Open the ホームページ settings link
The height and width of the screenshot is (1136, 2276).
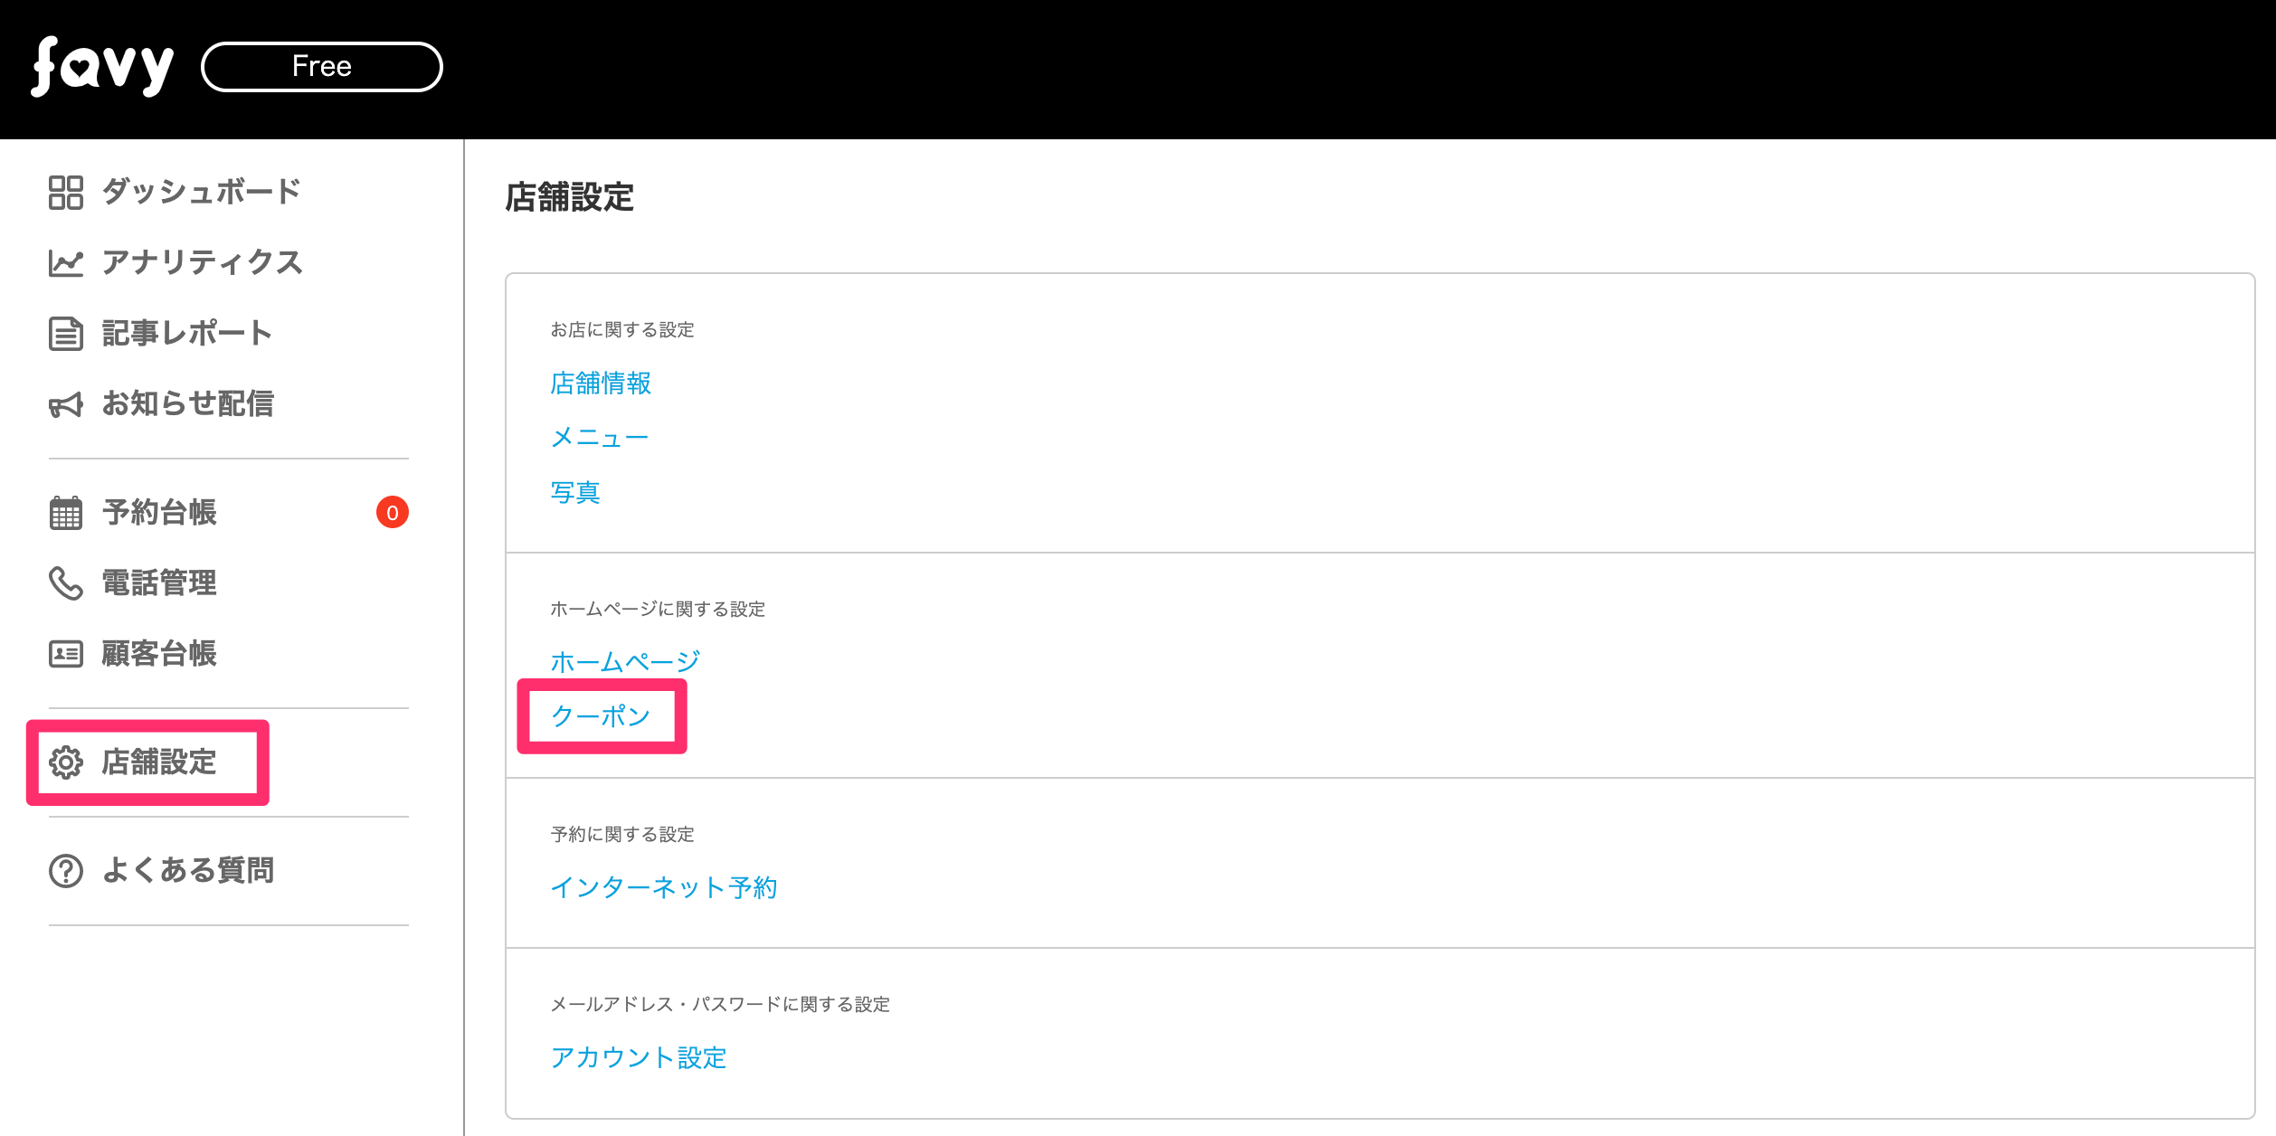(625, 662)
